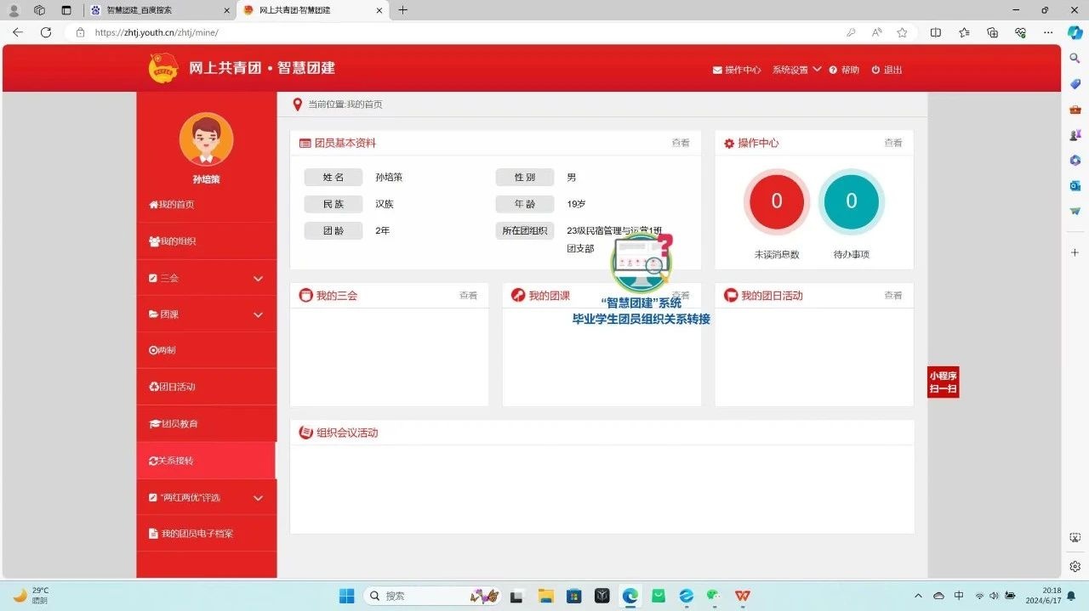Click the location pin icon by 当前位置
Screen dimensions: 1089x611
[x=297, y=105]
